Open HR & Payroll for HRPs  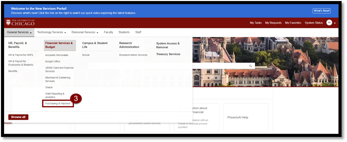(21, 55)
